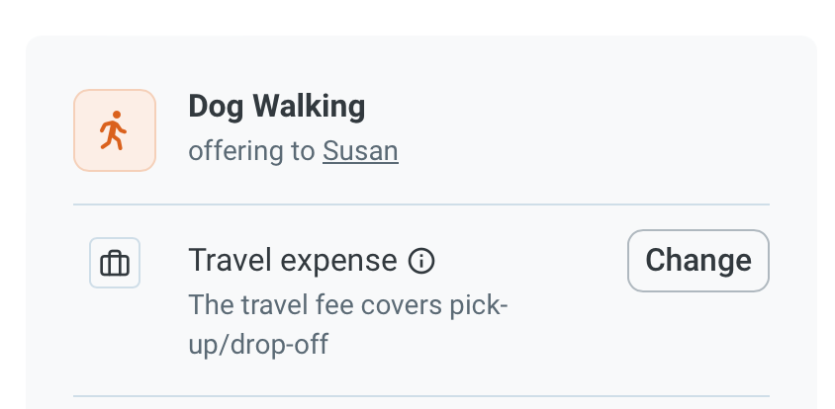Open the Travel expense info tooltip icon

421,261
